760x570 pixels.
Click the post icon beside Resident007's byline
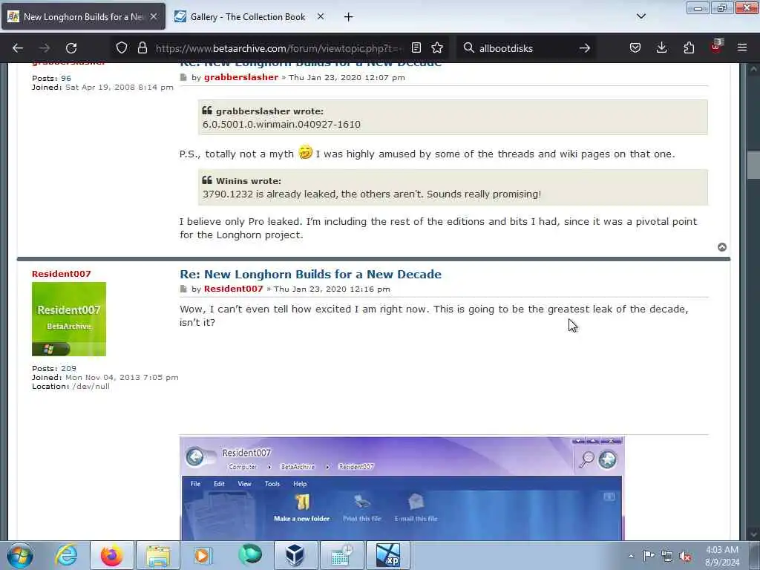click(183, 289)
